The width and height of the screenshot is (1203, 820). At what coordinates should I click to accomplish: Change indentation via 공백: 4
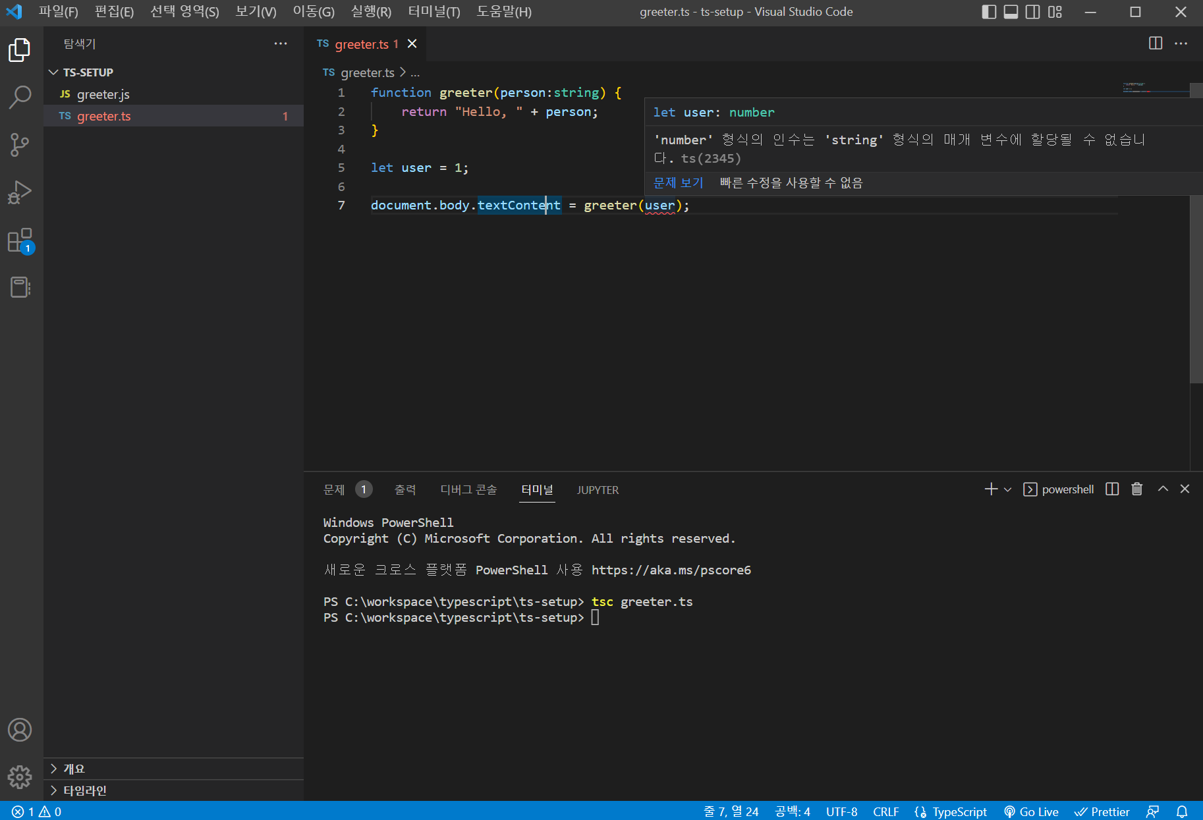click(x=793, y=811)
